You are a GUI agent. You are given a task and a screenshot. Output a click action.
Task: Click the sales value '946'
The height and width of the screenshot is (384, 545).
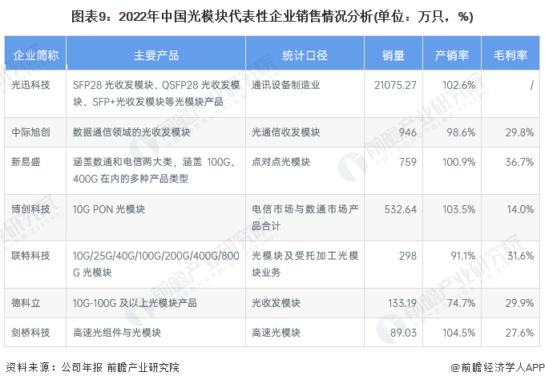point(408,132)
